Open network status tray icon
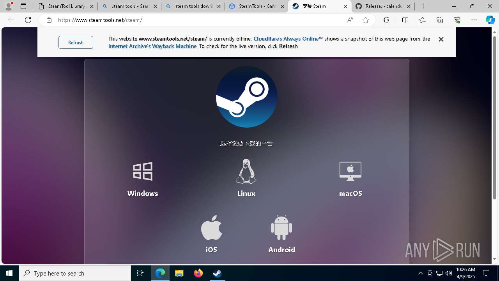 click(x=439, y=273)
